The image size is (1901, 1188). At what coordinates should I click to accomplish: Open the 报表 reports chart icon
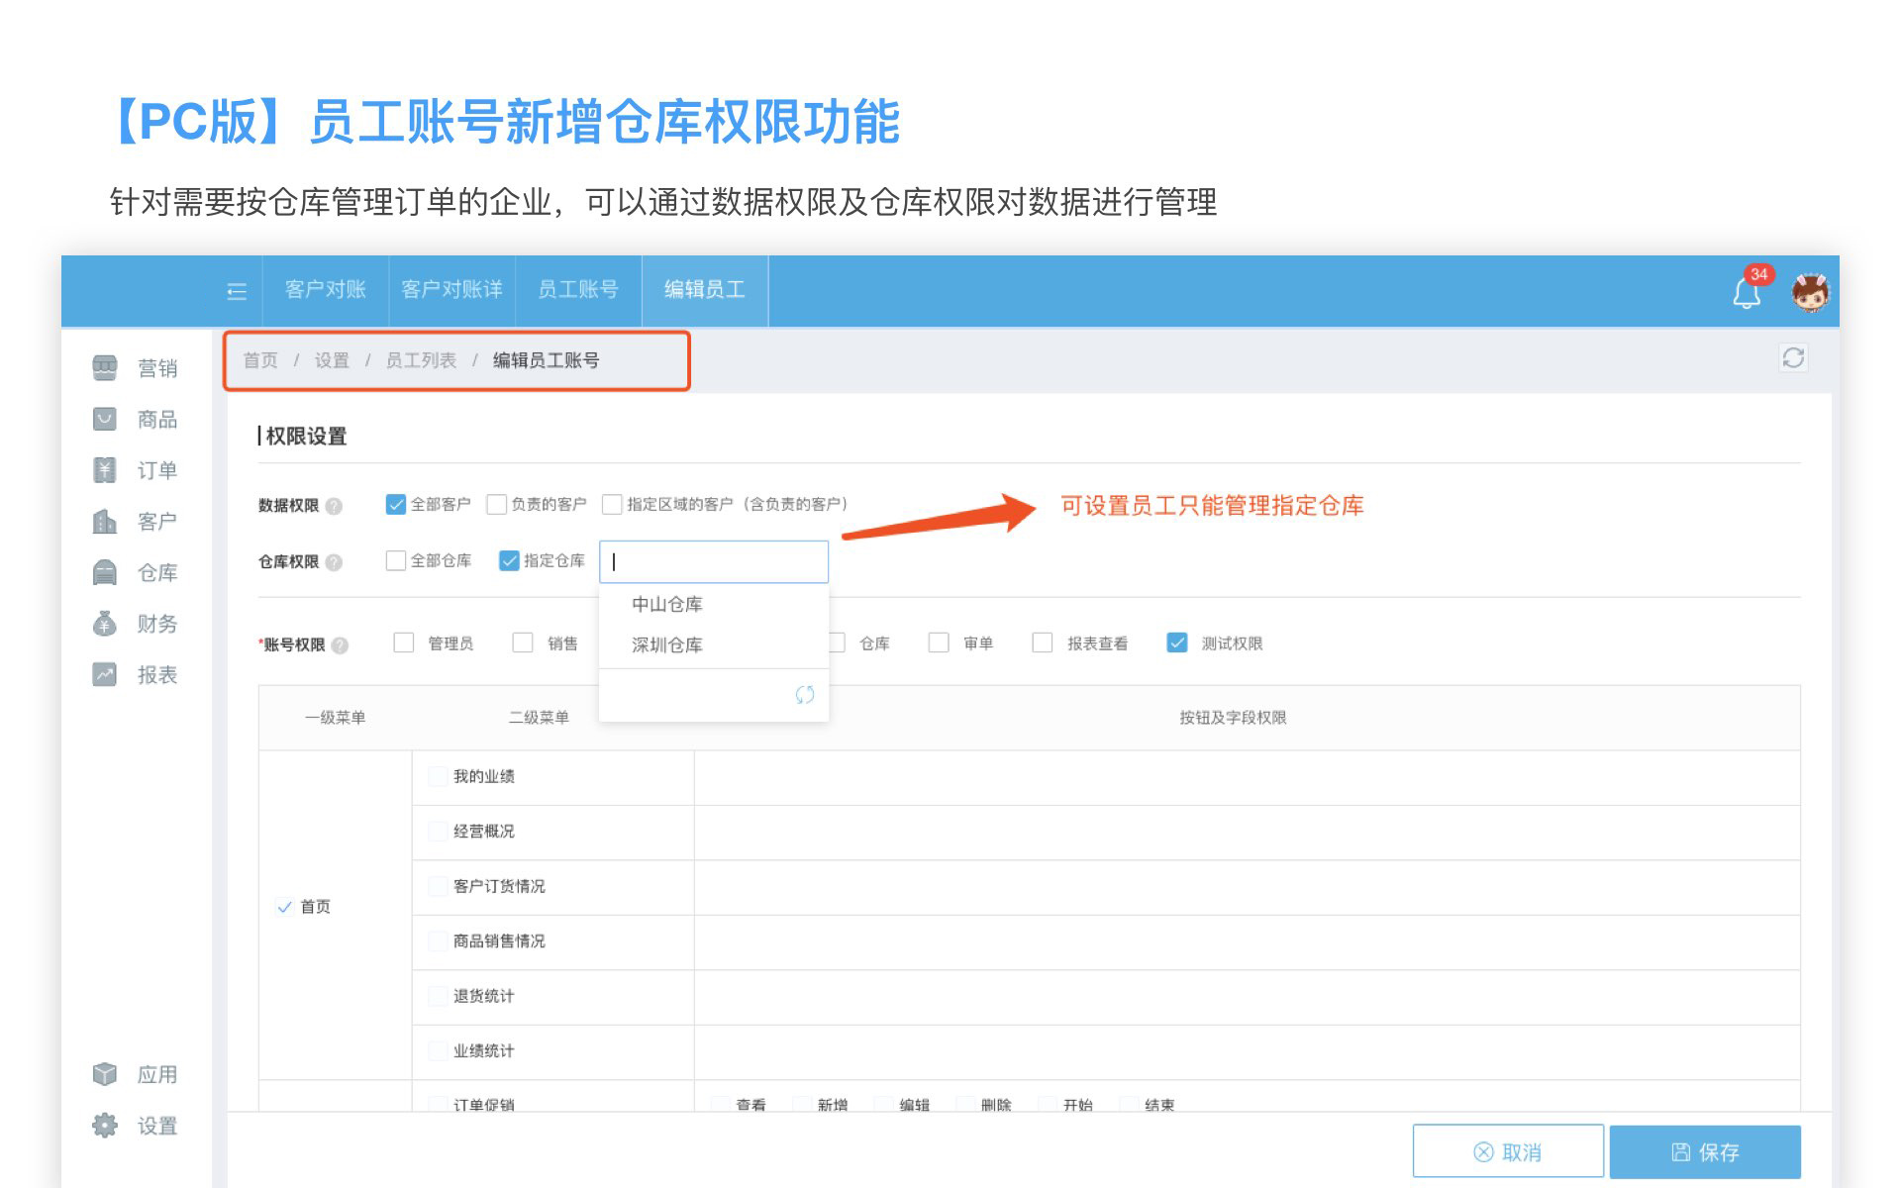105,675
